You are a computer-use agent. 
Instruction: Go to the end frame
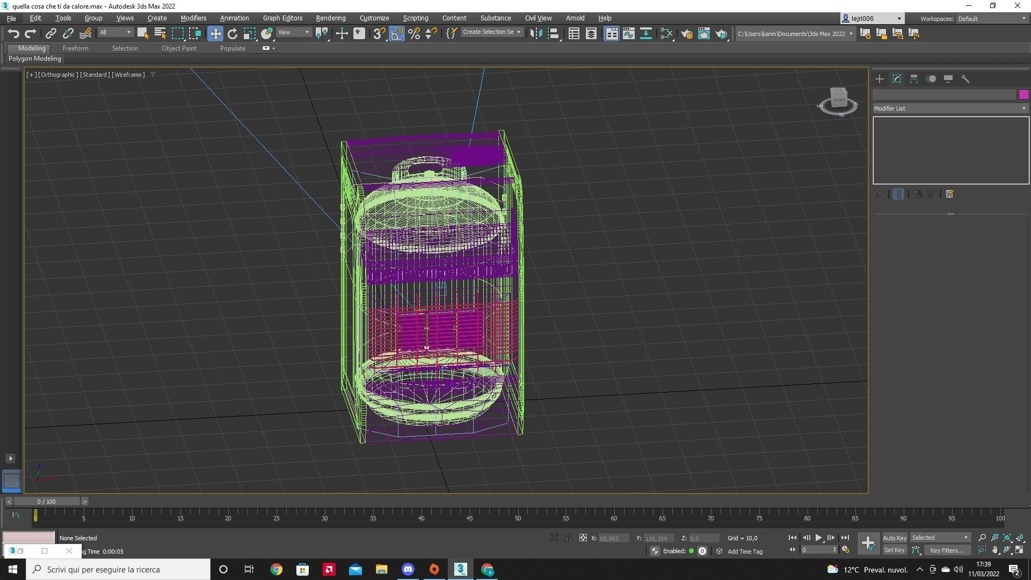point(845,538)
